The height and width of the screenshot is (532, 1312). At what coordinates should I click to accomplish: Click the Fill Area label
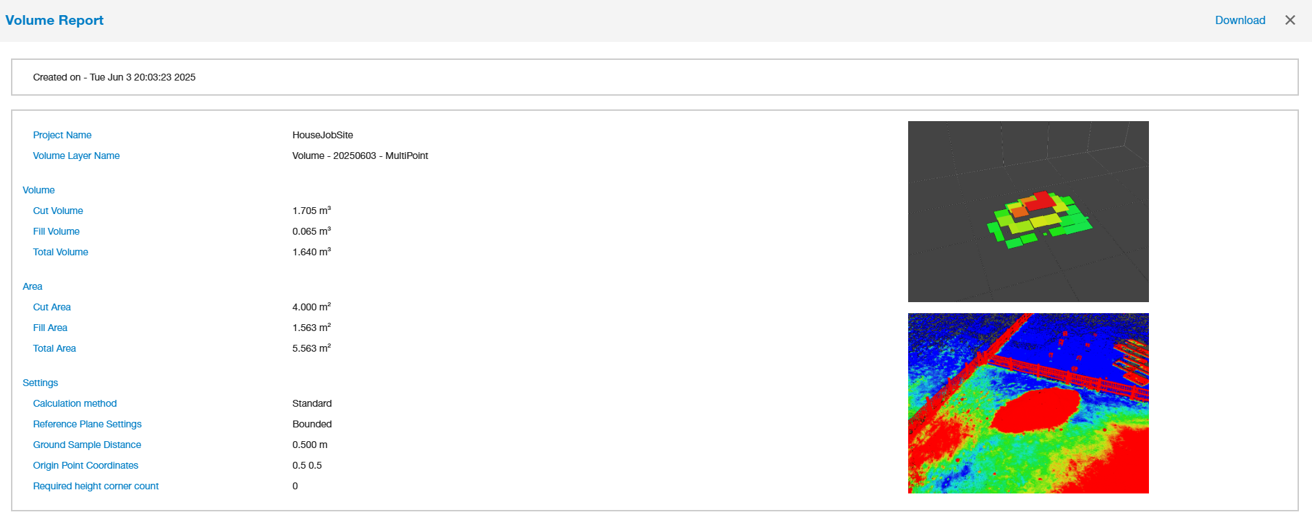(50, 328)
